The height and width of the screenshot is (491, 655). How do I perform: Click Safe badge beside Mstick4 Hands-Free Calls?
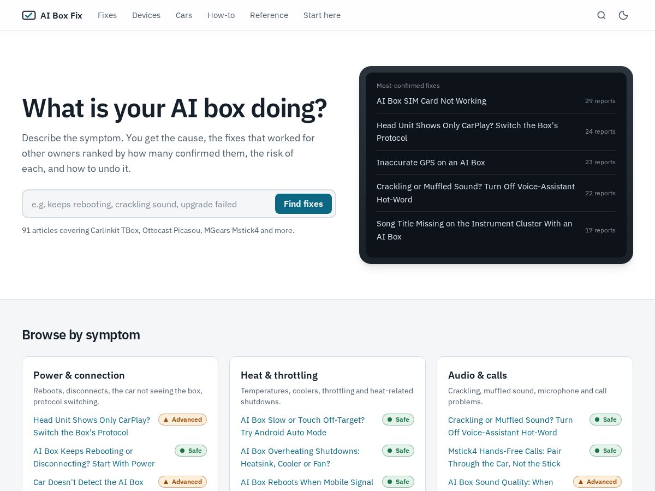[x=605, y=451]
